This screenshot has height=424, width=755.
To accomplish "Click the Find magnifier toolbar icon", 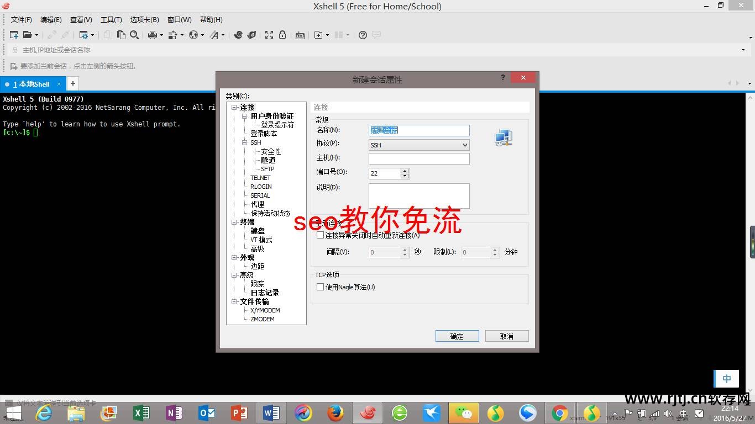I will coord(134,35).
